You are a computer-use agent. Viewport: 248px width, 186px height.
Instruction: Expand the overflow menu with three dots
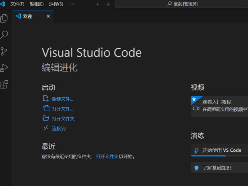(x=72, y=4)
